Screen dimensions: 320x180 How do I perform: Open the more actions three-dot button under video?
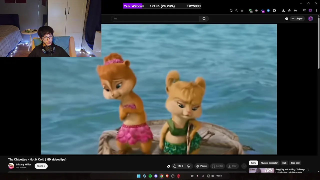coord(244,166)
